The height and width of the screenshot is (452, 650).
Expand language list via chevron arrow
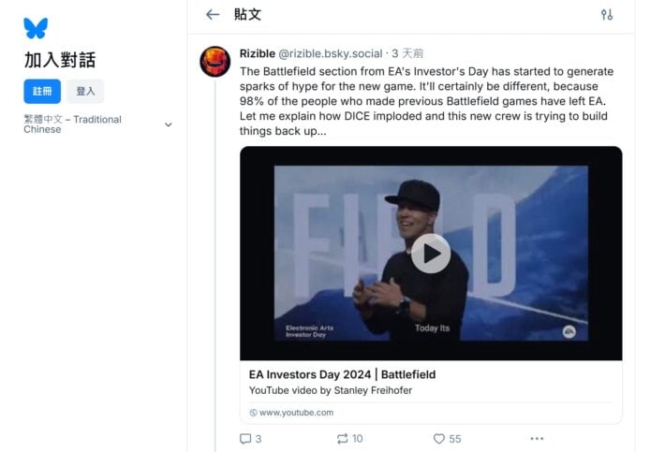(169, 124)
